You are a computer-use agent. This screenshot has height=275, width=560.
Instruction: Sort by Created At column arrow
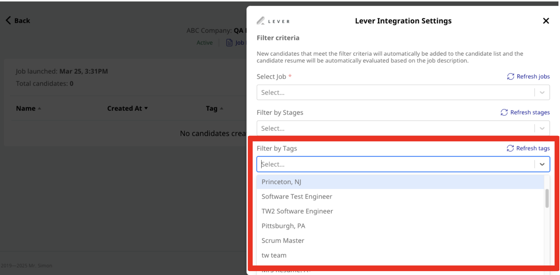(146, 108)
